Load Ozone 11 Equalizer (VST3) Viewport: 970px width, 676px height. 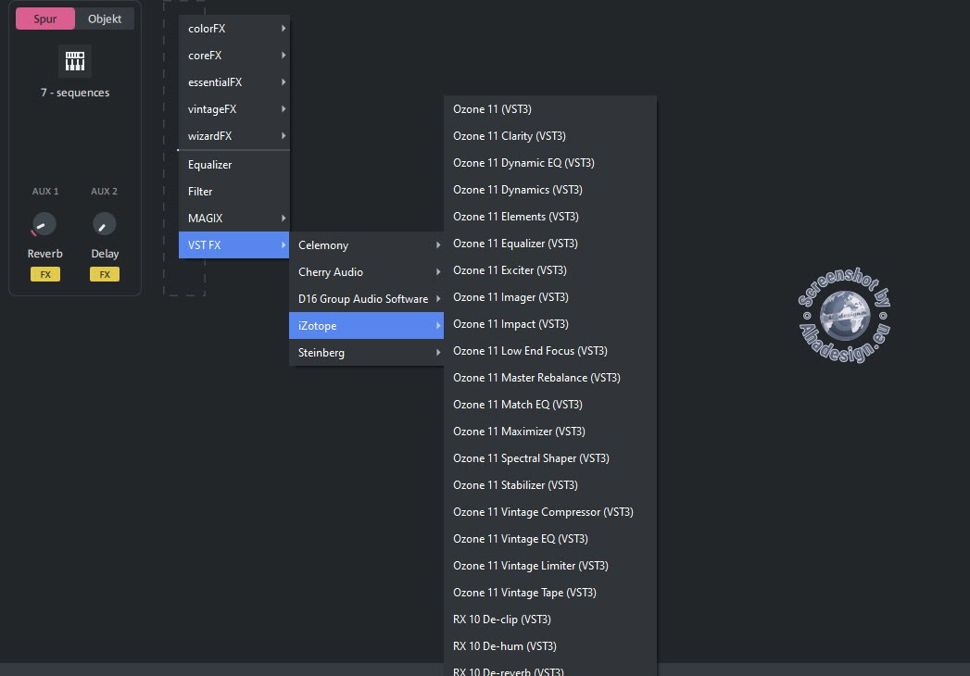click(x=550, y=244)
